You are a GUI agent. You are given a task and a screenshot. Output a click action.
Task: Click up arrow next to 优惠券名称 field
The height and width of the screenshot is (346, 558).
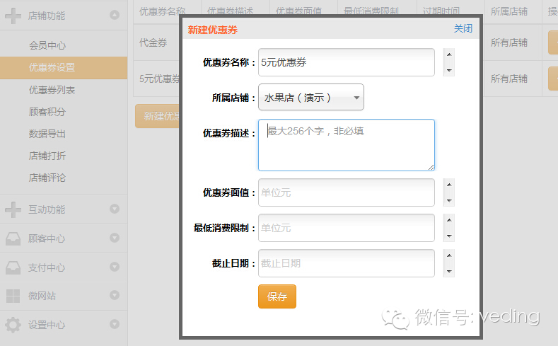coord(449,54)
